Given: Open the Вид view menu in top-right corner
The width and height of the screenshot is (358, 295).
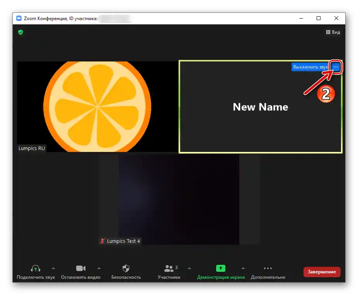Looking at the screenshot, I should point(333,32).
